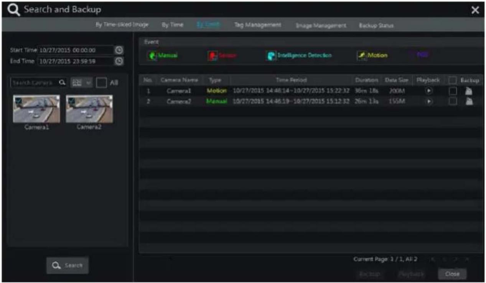Image resolution: width=486 pixels, height=283 pixels.
Task: Click the green Manual type cell in row 2
Action: tap(217, 101)
